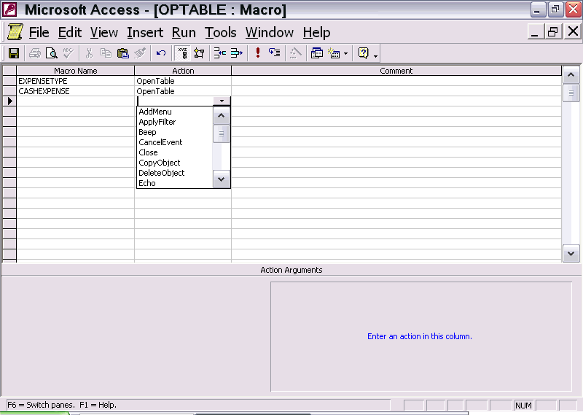
Task: Click the EXPENSETYPE row selector
Action: coord(9,81)
